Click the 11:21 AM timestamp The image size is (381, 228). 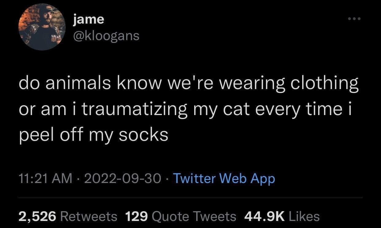coord(45,178)
